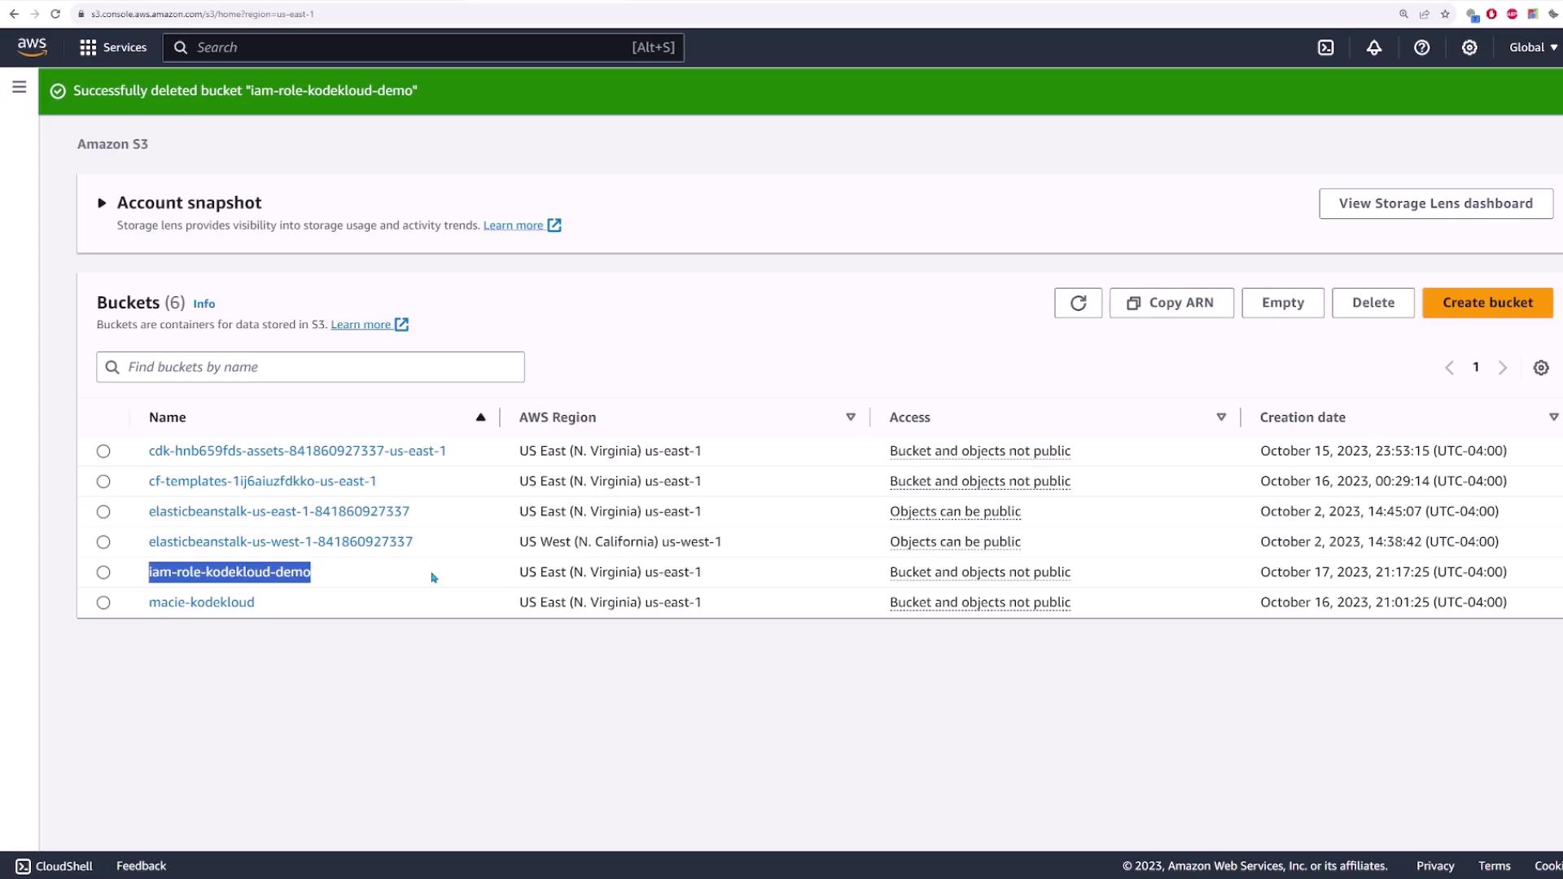Open the hamburger side navigation menu
1563x879 pixels.
click(x=20, y=87)
